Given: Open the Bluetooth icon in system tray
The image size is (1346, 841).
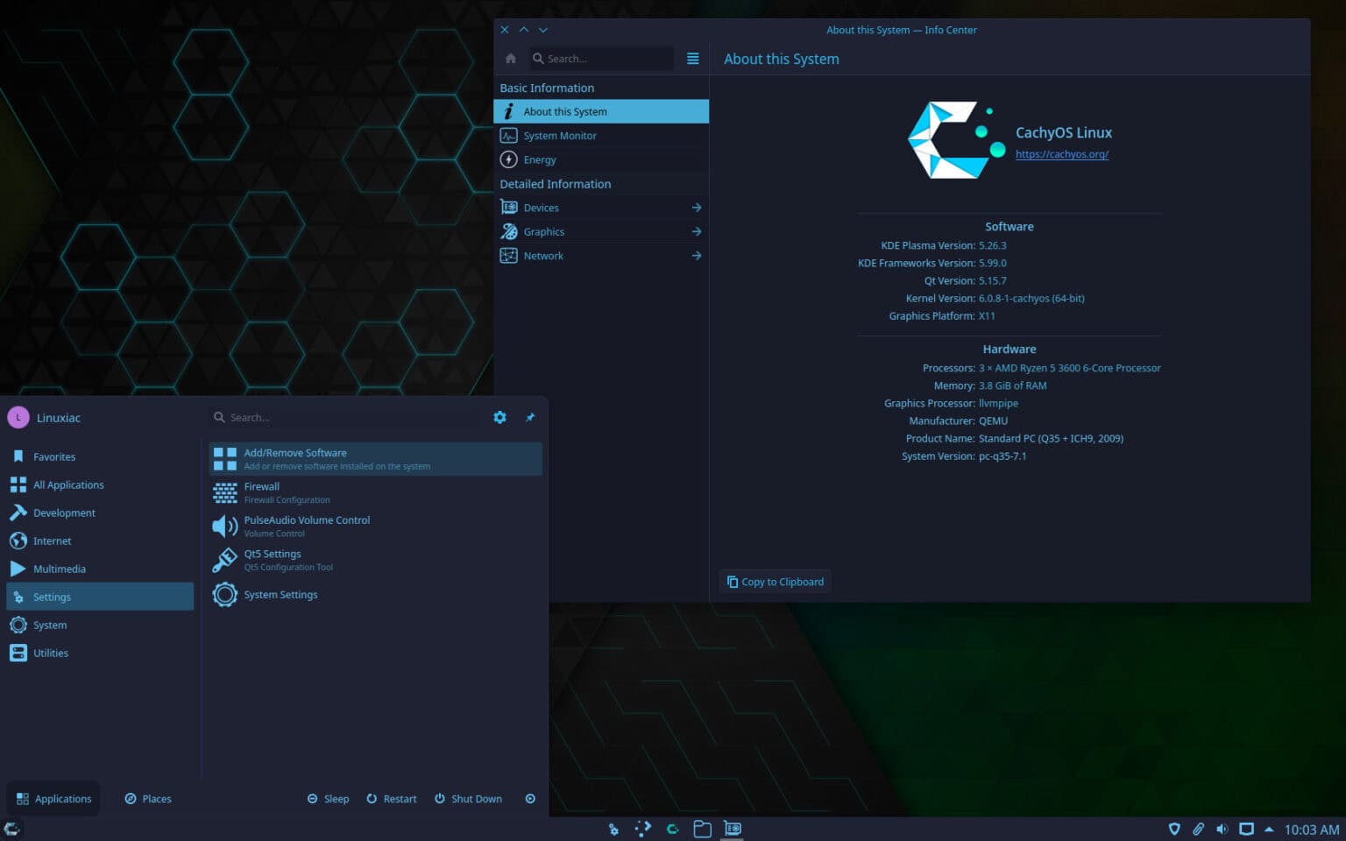Looking at the screenshot, I should 1174,829.
